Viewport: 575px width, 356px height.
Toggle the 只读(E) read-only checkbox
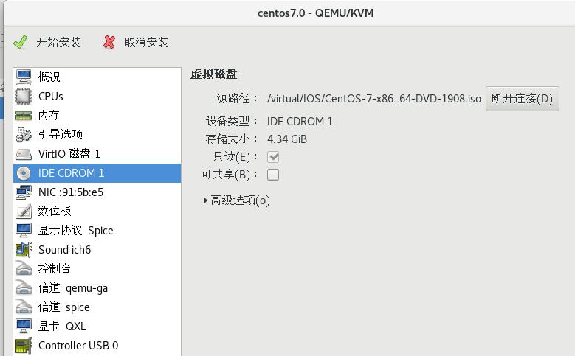pyautogui.click(x=273, y=156)
